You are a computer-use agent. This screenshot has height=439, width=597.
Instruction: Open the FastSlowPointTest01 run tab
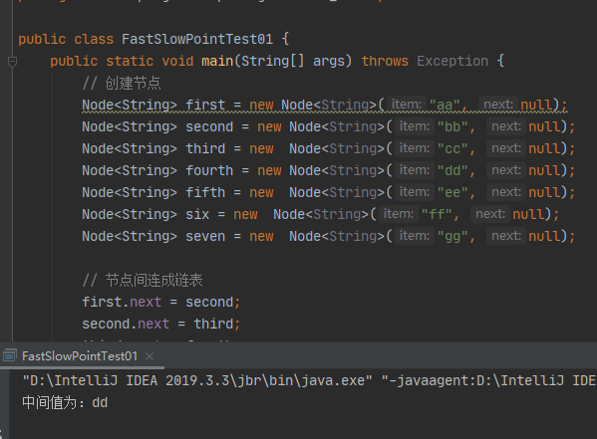tap(80, 356)
